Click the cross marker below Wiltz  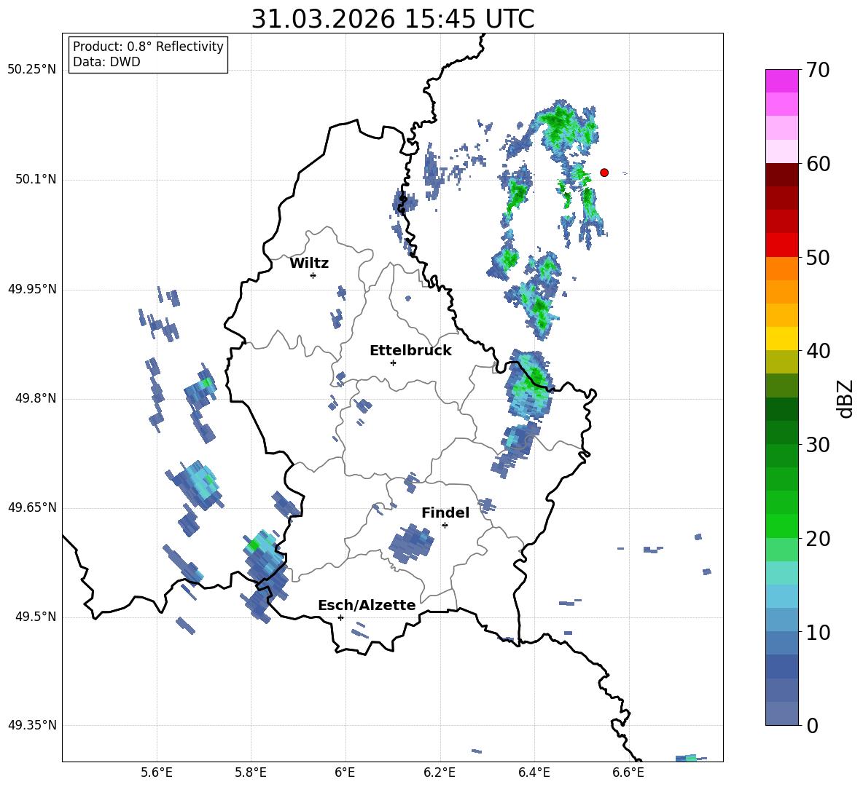click(313, 275)
